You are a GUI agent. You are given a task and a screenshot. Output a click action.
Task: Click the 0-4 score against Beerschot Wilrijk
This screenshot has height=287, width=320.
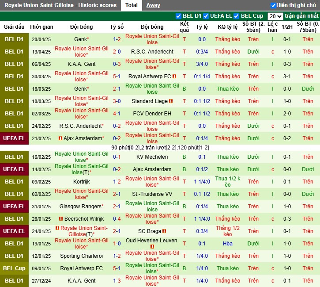pos(117,219)
